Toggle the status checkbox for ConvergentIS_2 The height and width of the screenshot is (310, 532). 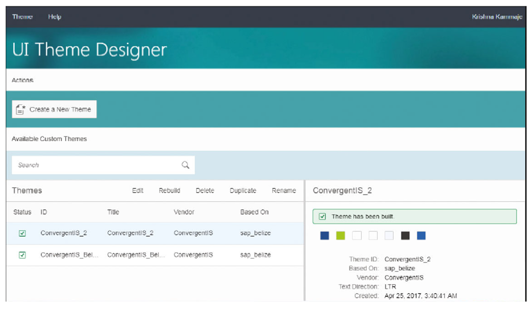(22, 233)
